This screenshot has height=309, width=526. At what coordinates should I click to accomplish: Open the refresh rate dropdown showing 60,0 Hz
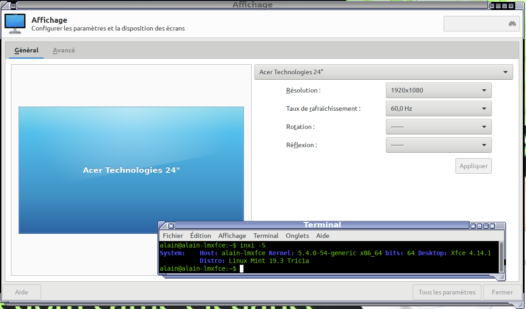[438, 108]
